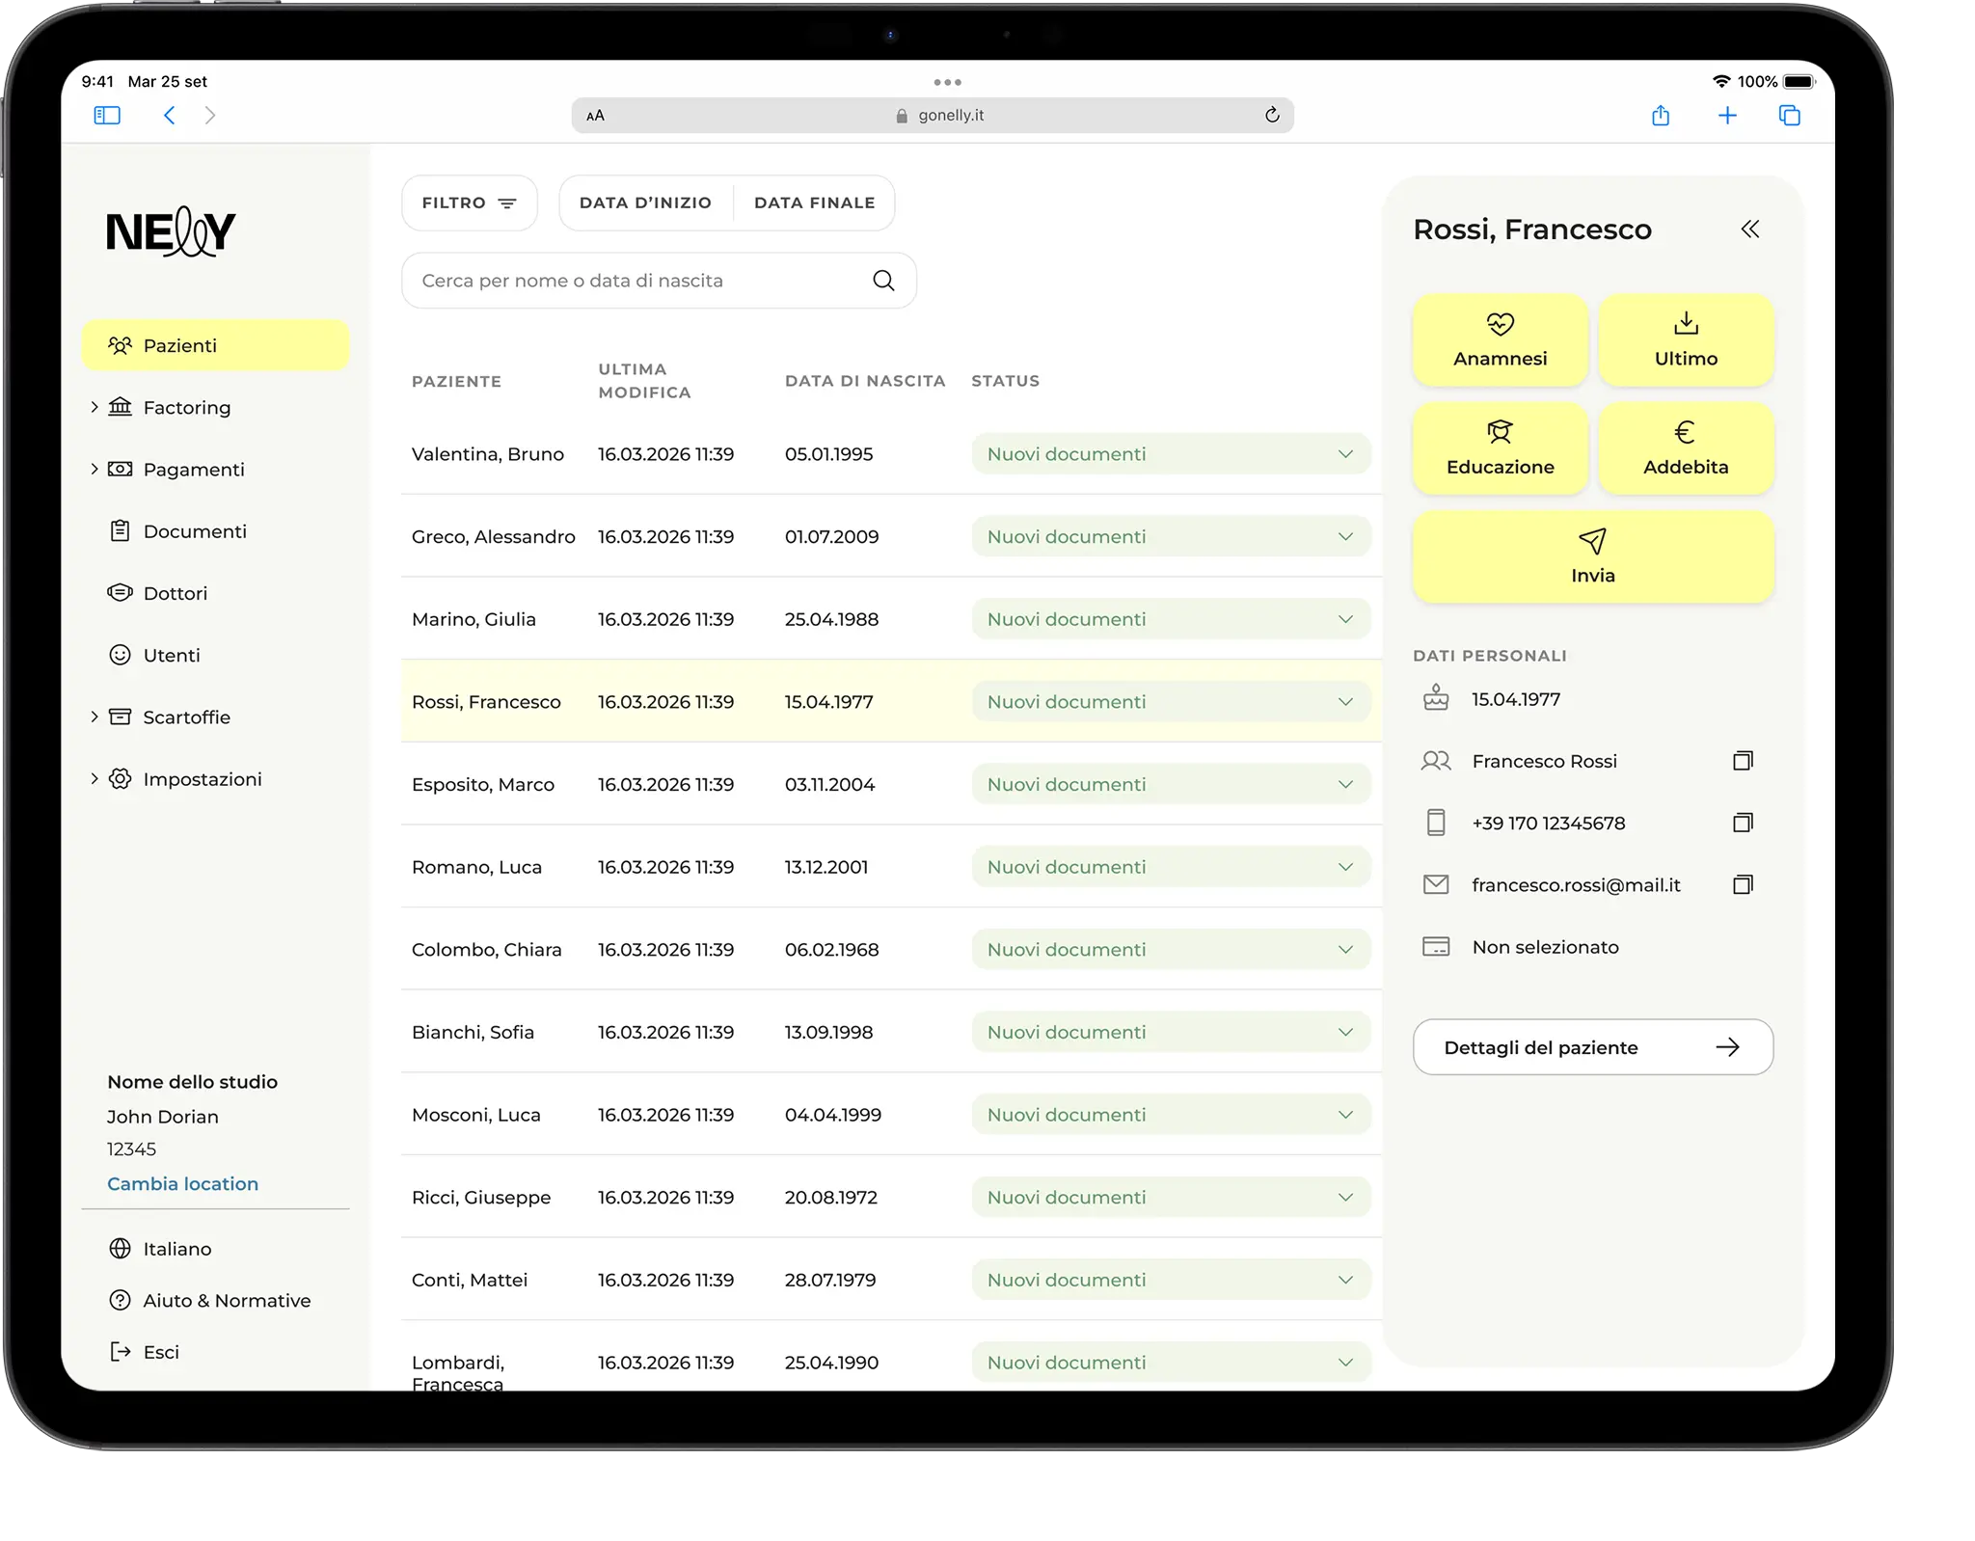Viewport: 1975px width, 1541px height.
Task: Select the Pazienti sidebar icon
Action: pos(121,345)
